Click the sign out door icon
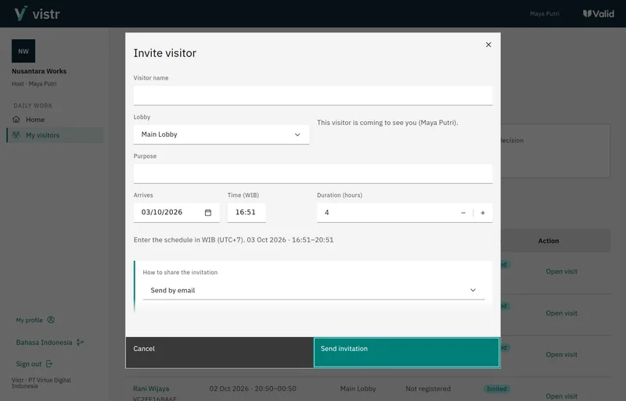Image resolution: width=626 pixels, height=401 pixels. pyautogui.click(x=49, y=363)
